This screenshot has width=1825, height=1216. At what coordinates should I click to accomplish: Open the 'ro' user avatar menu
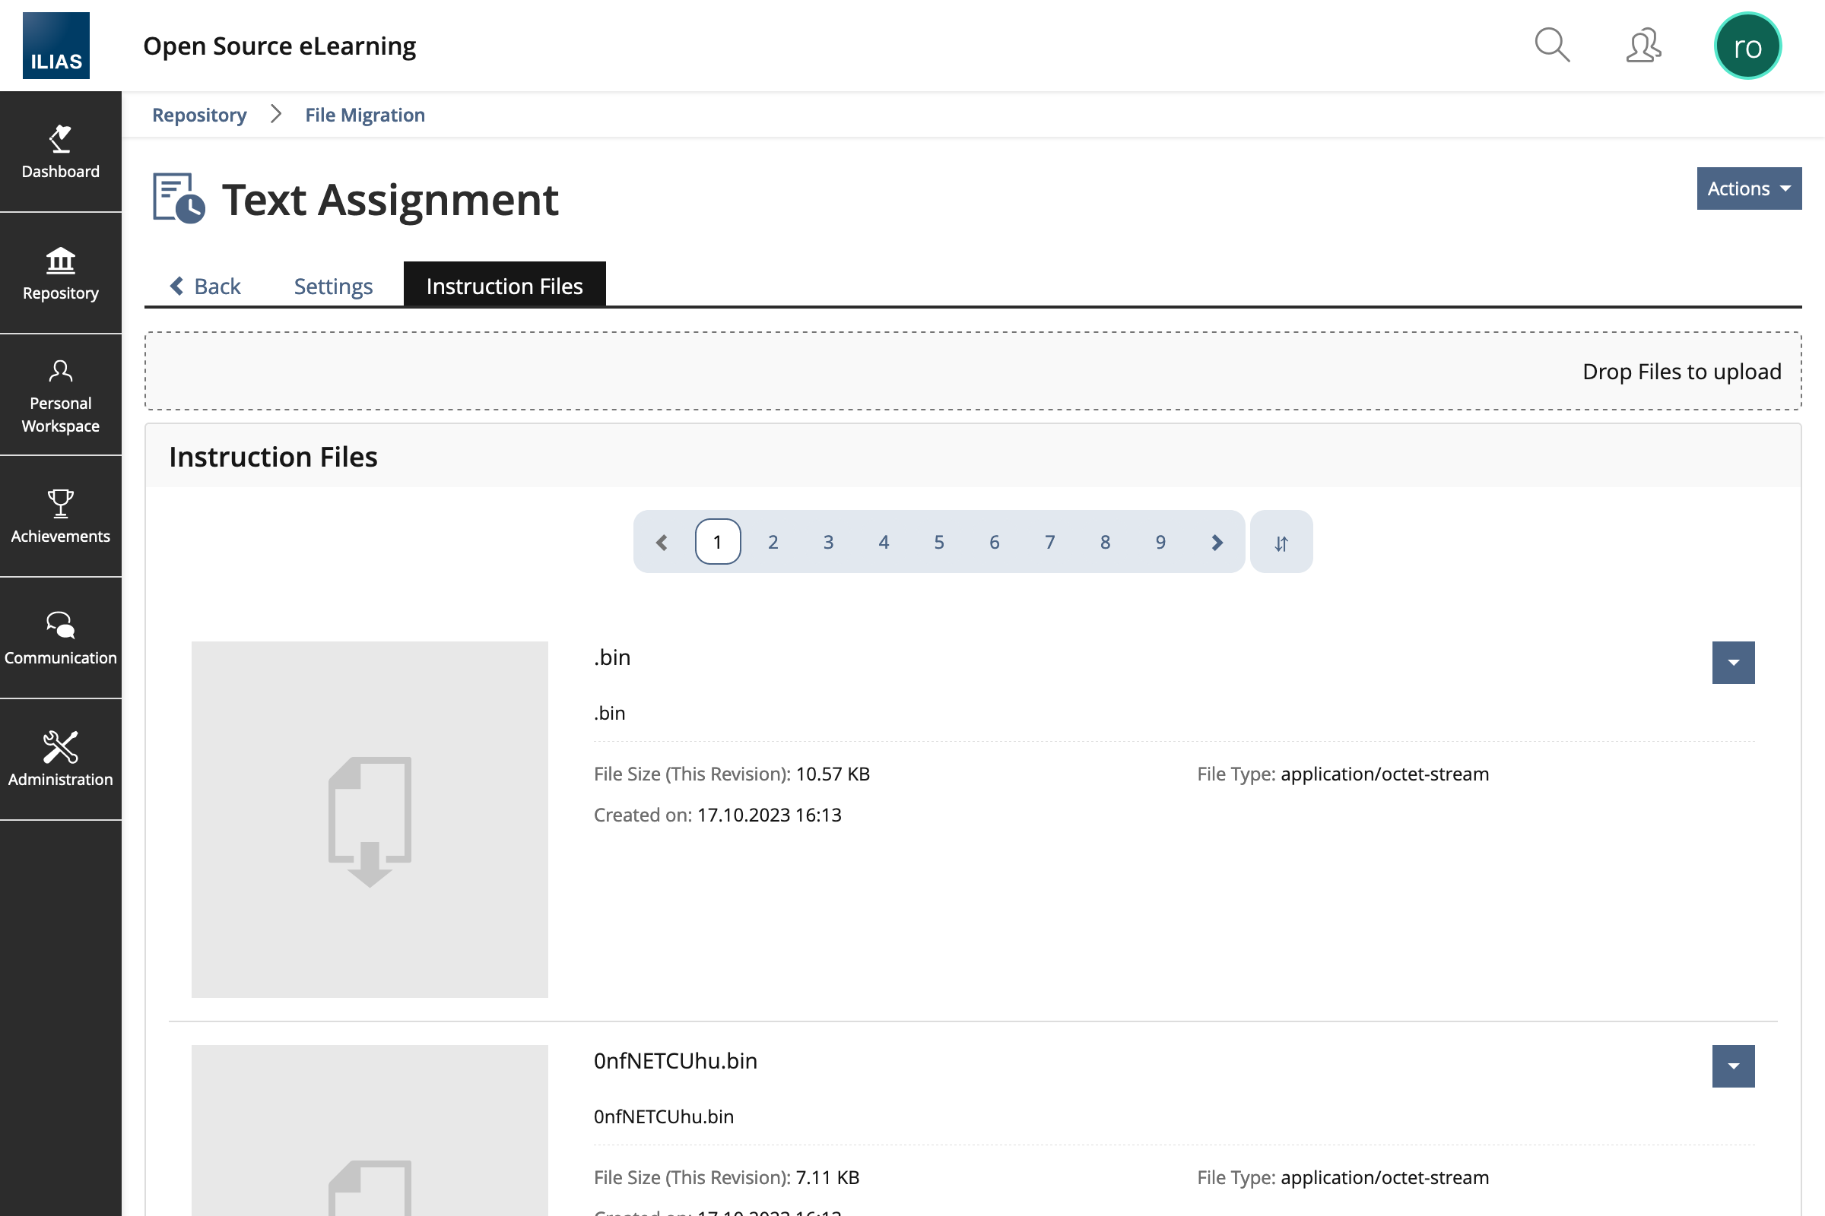tap(1747, 46)
